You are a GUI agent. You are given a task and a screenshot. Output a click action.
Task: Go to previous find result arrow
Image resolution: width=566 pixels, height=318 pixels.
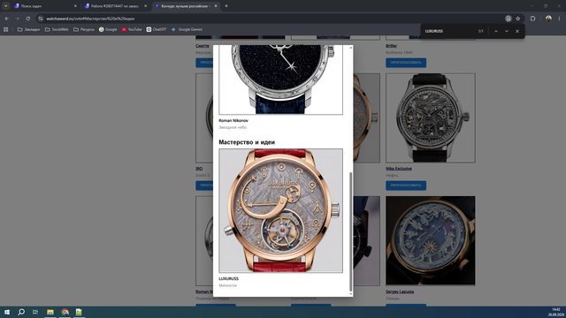click(x=496, y=32)
